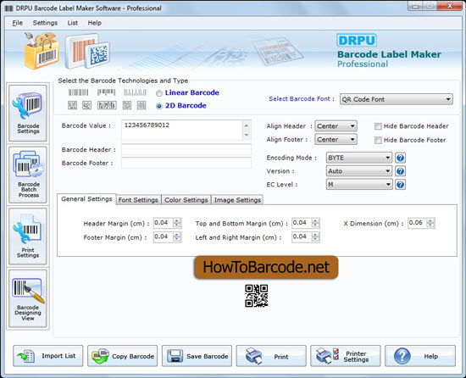
Task: Adjust the Top and Bottom Margin spinner
Action: [x=315, y=223]
